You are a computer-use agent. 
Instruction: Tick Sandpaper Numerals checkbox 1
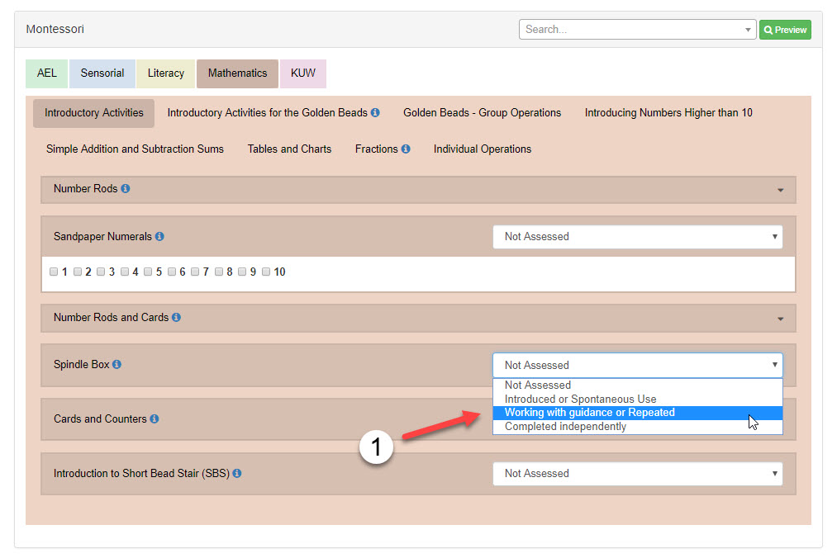(54, 272)
